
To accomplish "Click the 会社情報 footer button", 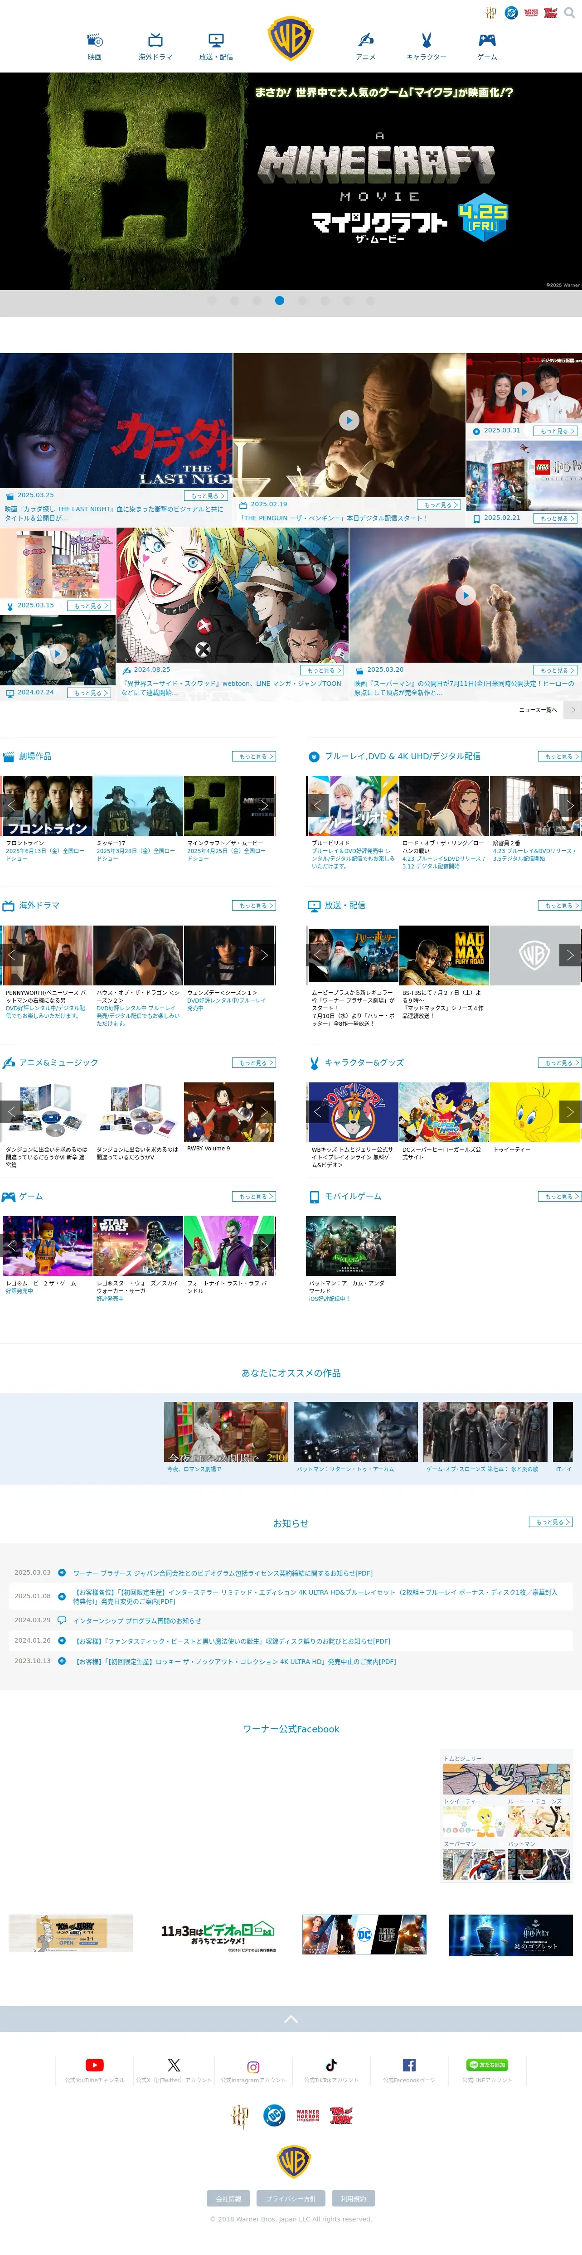I will (228, 2198).
